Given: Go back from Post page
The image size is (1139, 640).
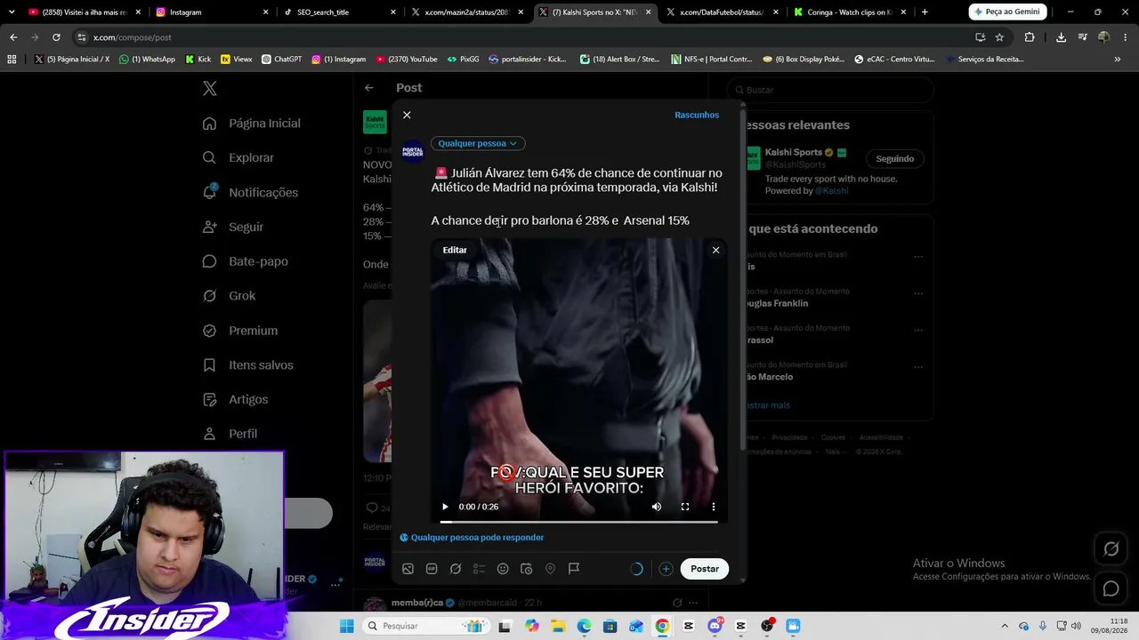Looking at the screenshot, I should pyautogui.click(x=369, y=88).
